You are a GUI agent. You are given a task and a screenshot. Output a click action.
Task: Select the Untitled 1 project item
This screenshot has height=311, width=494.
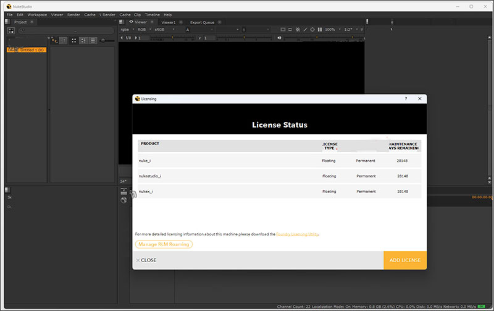(31, 49)
